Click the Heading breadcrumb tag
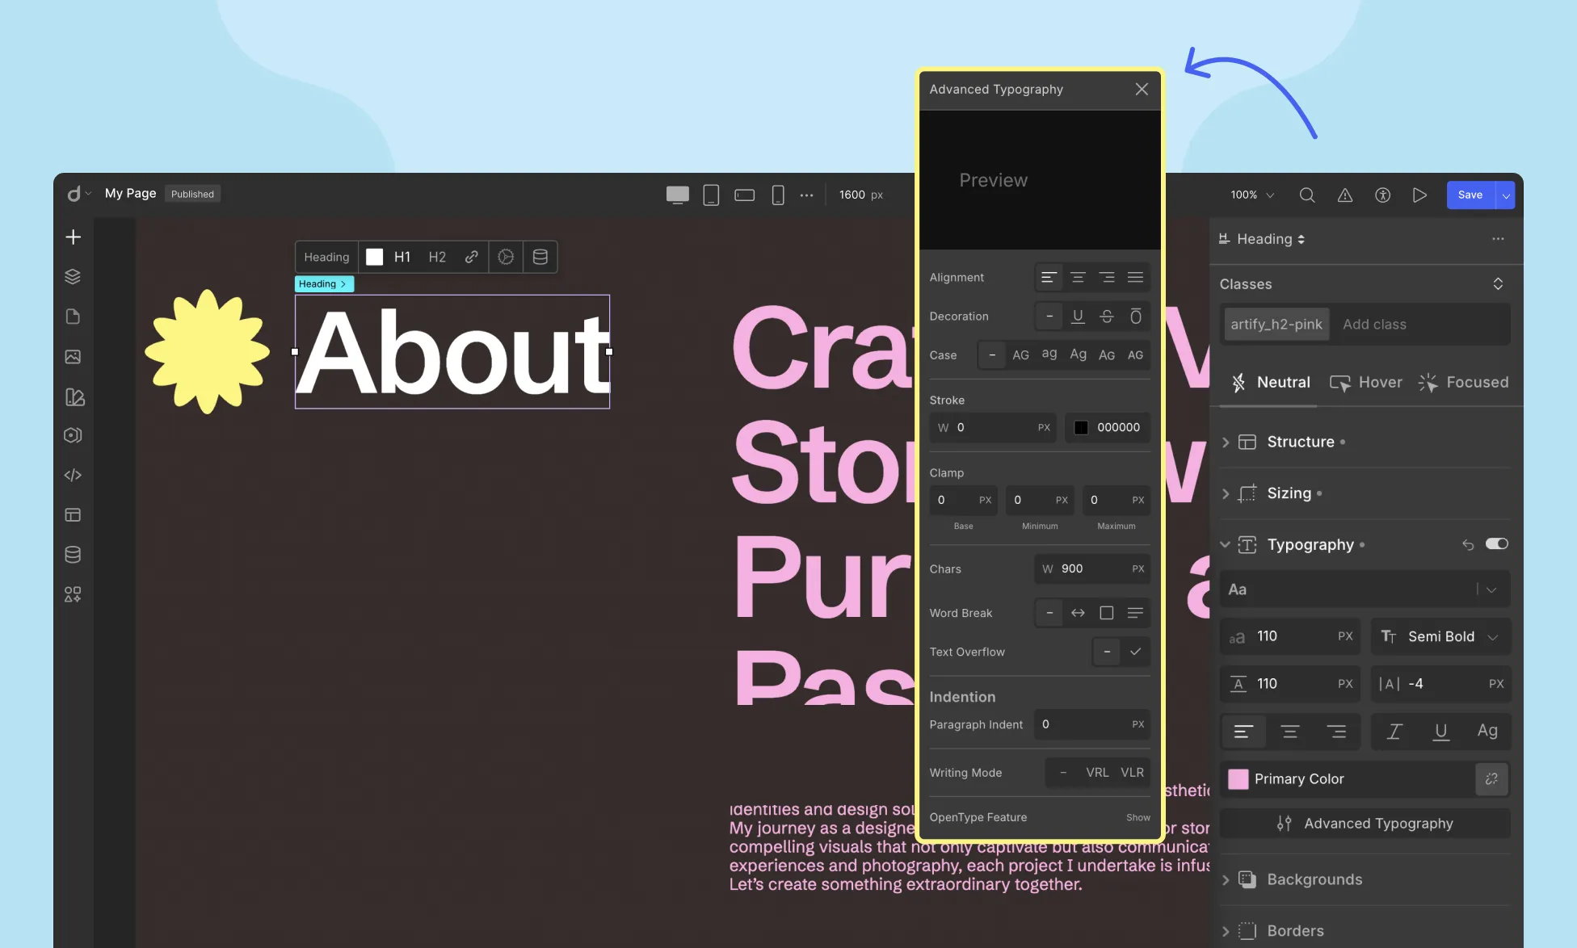The width and height of the screenshot is (1577, 948). [x=324, y=283]
